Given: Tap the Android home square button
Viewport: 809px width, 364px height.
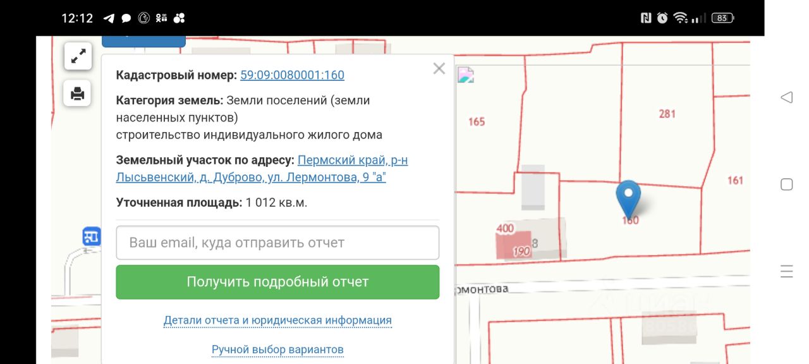Looking at the screenshot, I should tap(787, 185).
